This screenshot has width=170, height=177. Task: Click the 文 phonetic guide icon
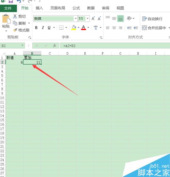click(96, 28)
